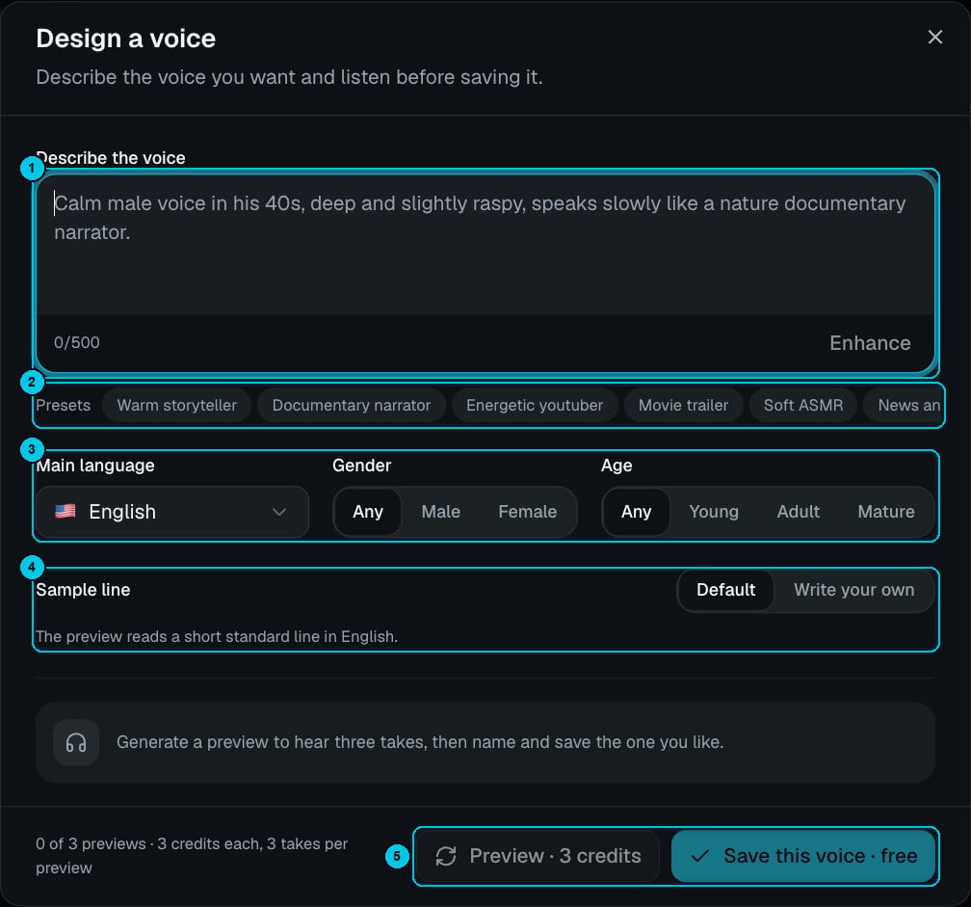Pick the Soft ASMR preset chip
The width and height of the screenshot is (971, 907).
coord(803,405)
